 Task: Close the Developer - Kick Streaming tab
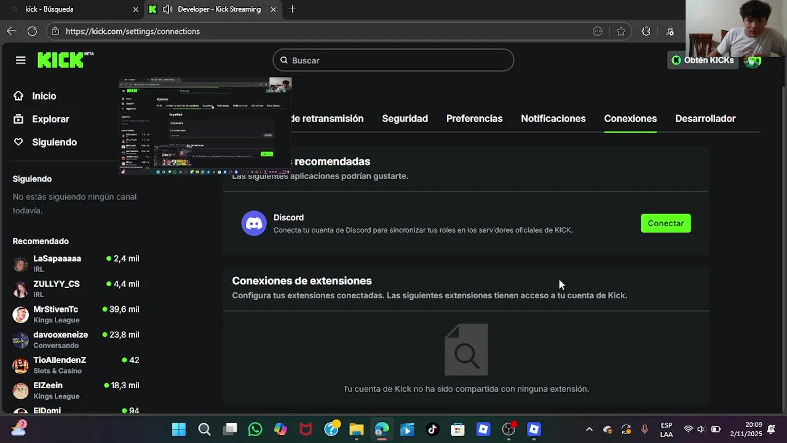273,9
